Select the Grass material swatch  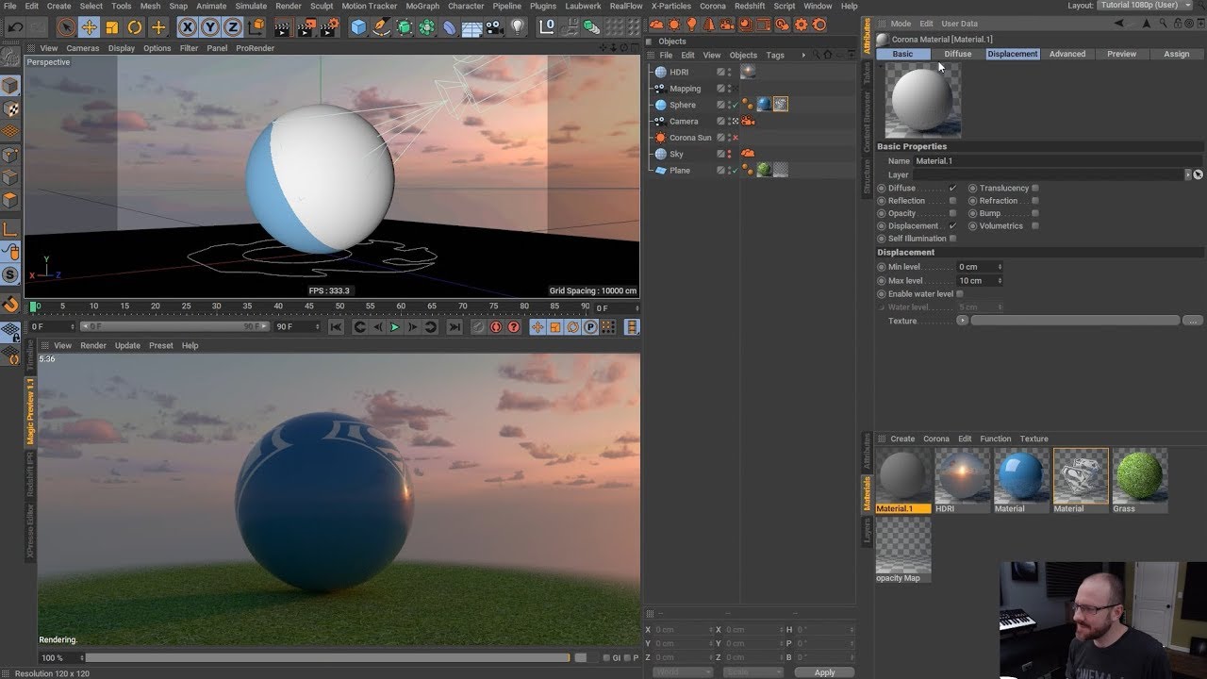pos(1139,481)
